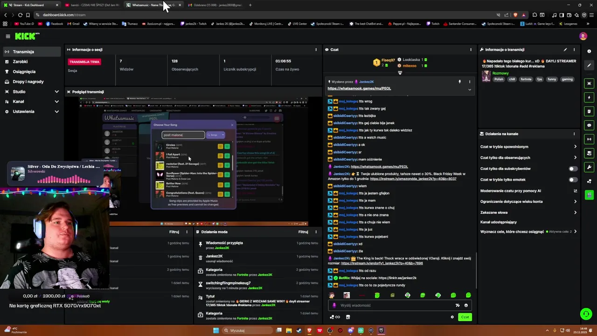
Task: Click the focus frame icon in right sidebar
Action: 589,84
